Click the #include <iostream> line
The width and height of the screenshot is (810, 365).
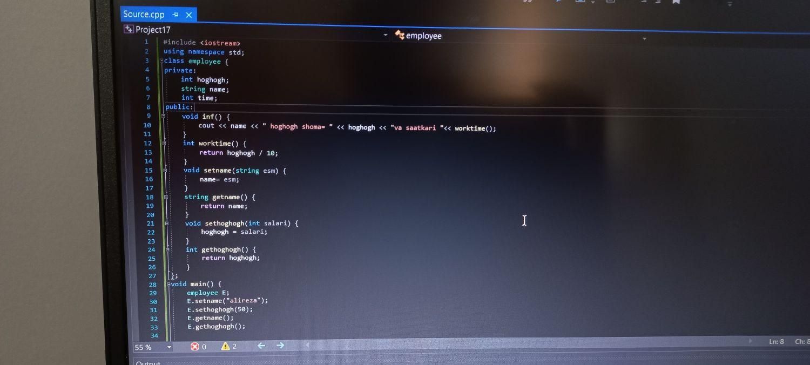202,43
